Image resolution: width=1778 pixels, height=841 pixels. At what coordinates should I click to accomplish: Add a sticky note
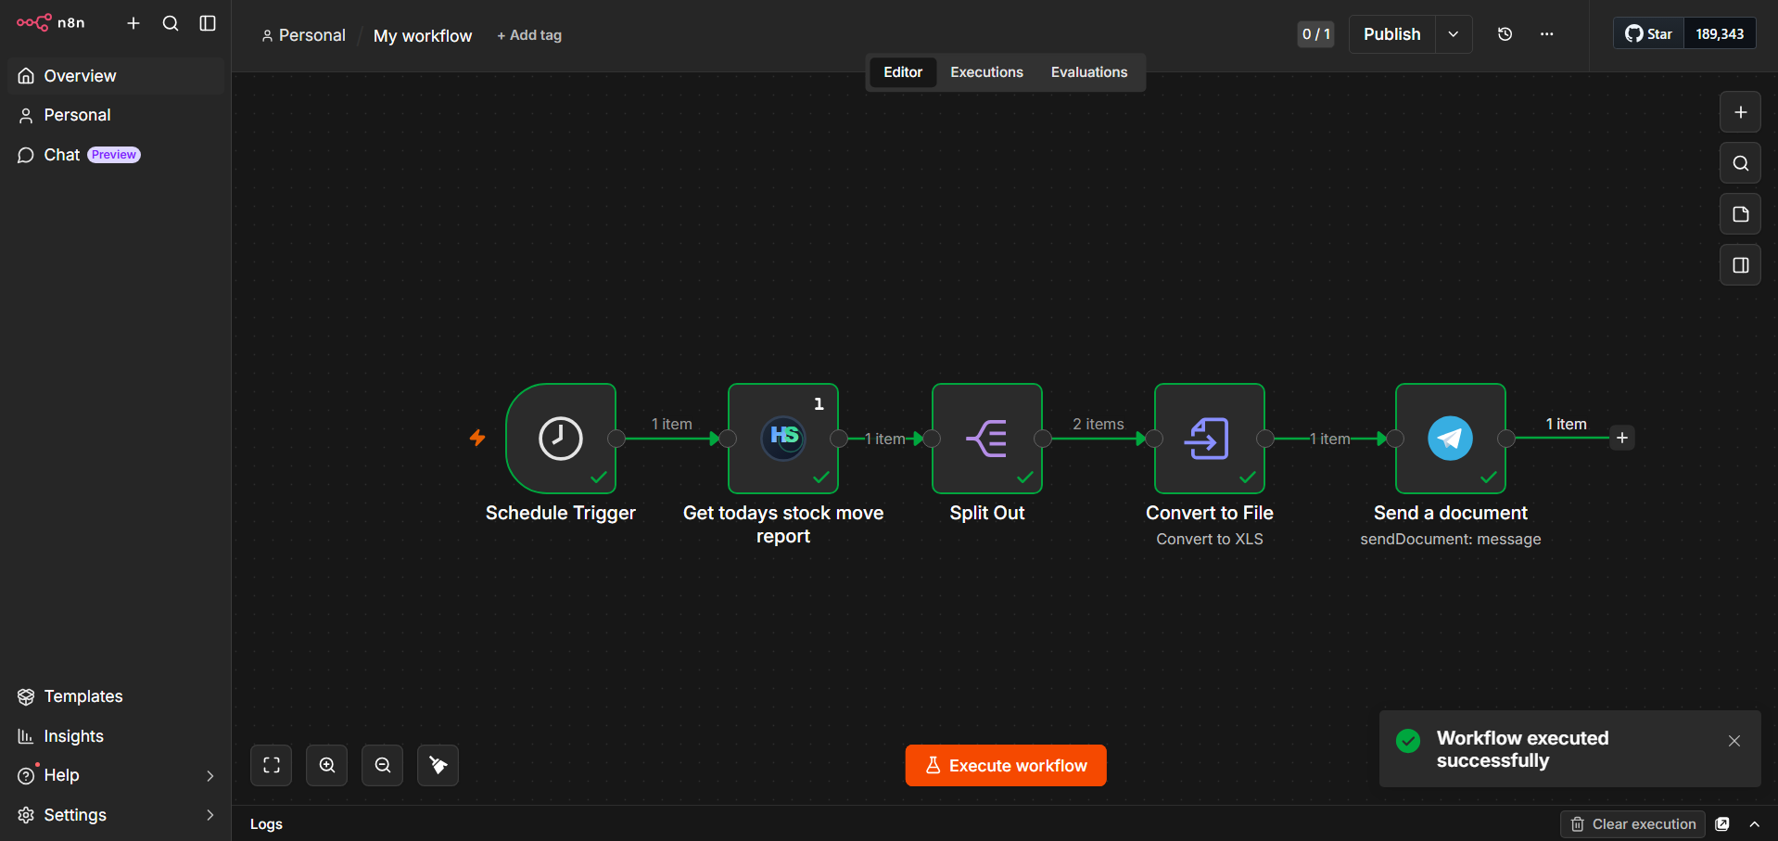point(1741,214)
